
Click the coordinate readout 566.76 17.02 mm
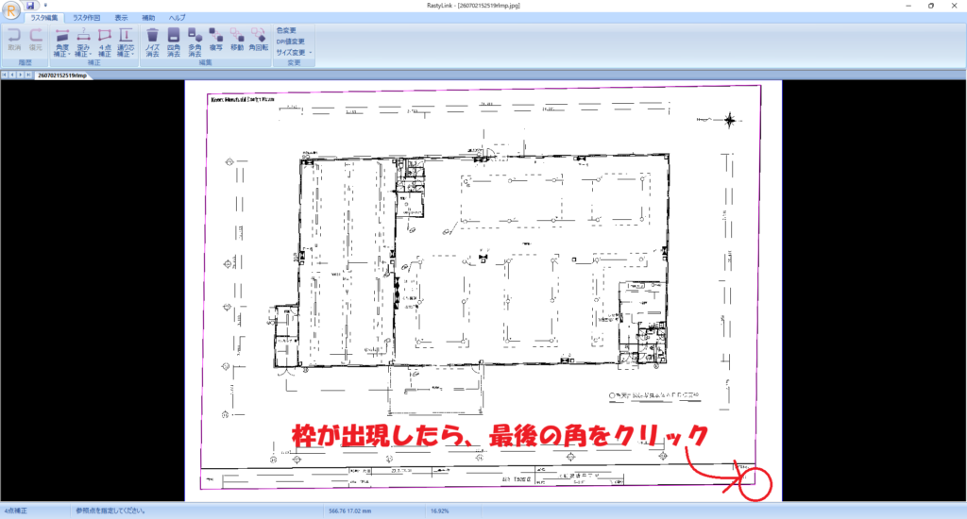(x=349, y=511)
